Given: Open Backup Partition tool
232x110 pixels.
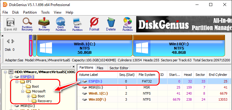Looking at the screenshot, I should coord(127,24).
